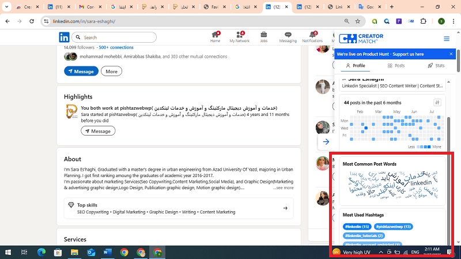Open File Explorer from taskbar

(74, 252)
